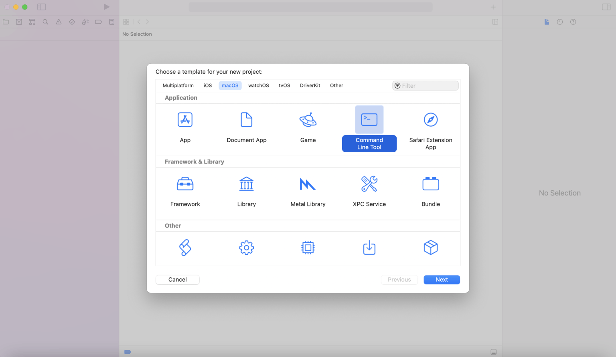
Task: Click "Choose a template for your new project:"
Action: (209, 72)
